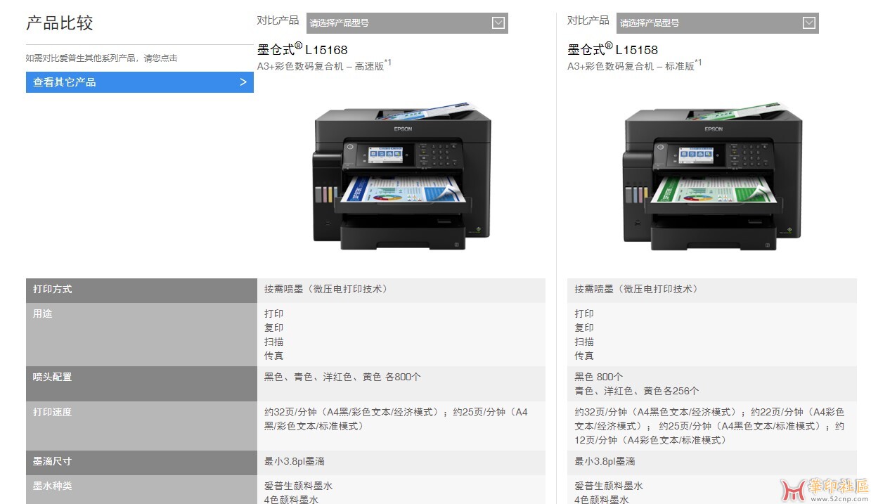Click A3+彩色数码复合机 – 标准版 subtitle
This screenshot has width=871, height=504.
[635, 65]
